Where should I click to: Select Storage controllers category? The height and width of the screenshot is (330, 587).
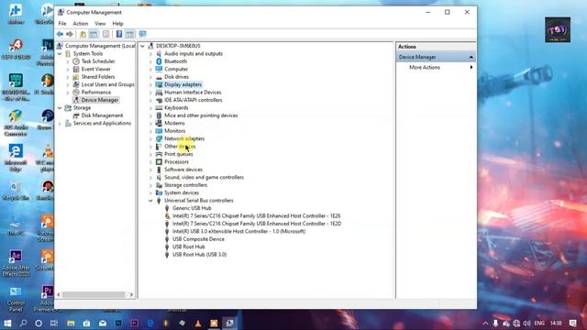(x=185, y=185)
